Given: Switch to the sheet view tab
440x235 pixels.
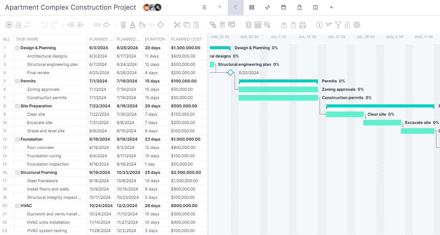Looking at the screenshot, I should click(x=252, y=7).
